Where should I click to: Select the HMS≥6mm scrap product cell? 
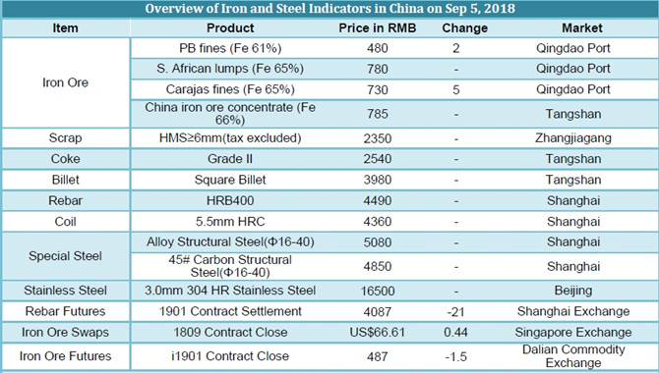(230, 138)
